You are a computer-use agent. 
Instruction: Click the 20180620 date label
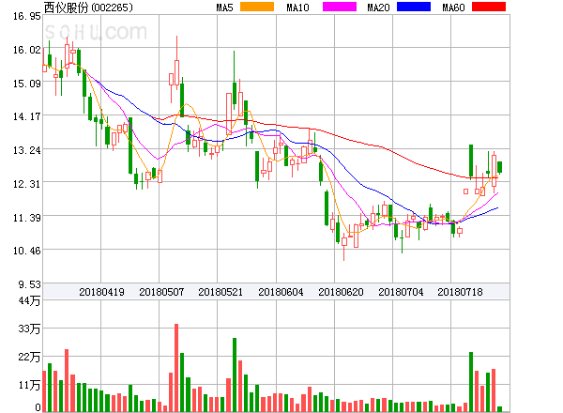point(341,292)
